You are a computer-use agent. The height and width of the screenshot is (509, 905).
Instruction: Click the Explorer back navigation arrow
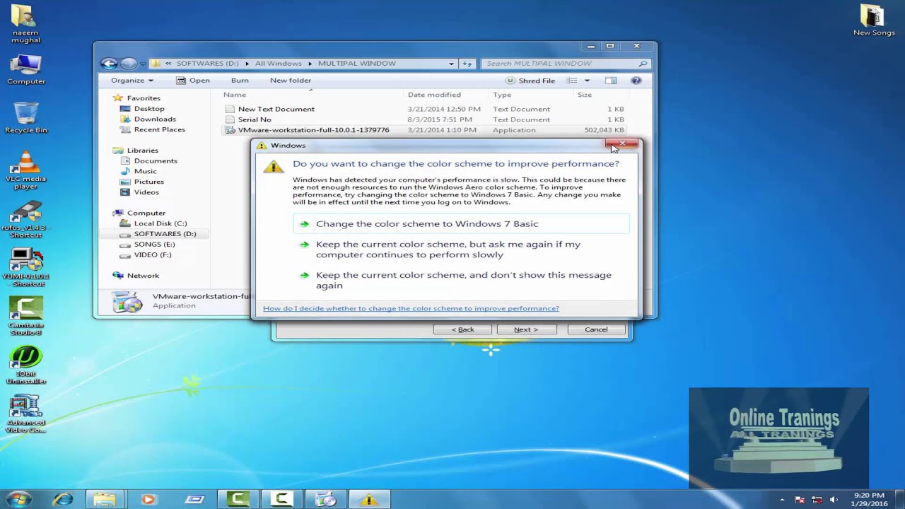(109, 64)
